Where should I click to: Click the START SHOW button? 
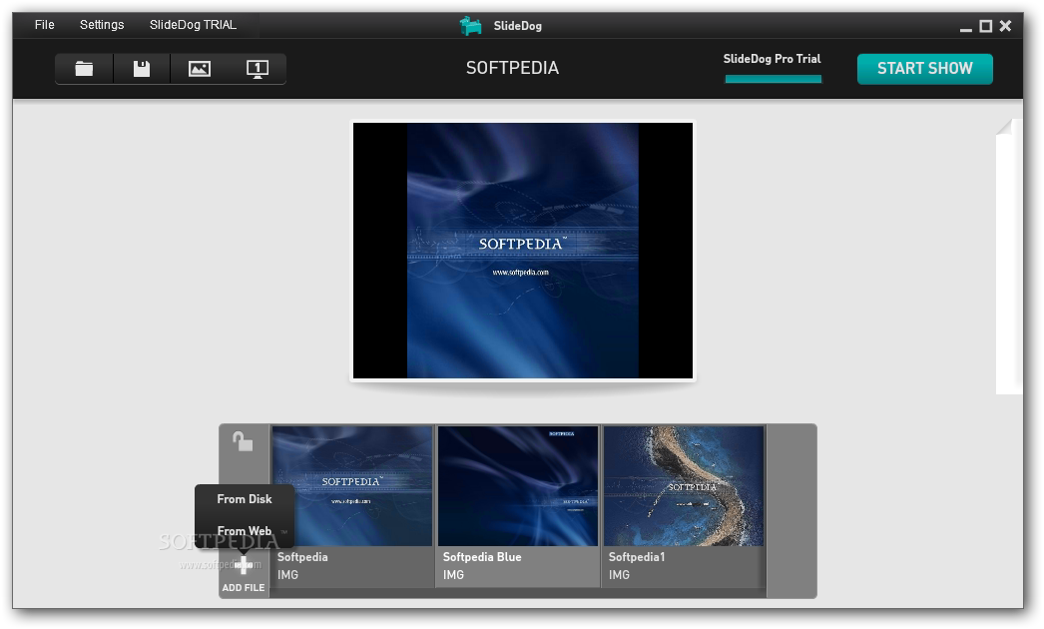coord(925,69)
